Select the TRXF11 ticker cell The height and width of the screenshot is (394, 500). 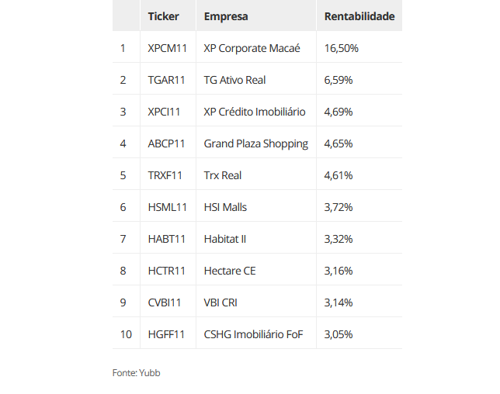click(168, 175)
